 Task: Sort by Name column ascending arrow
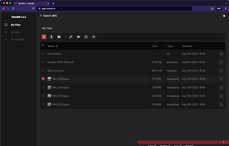[x=57, y=46]
